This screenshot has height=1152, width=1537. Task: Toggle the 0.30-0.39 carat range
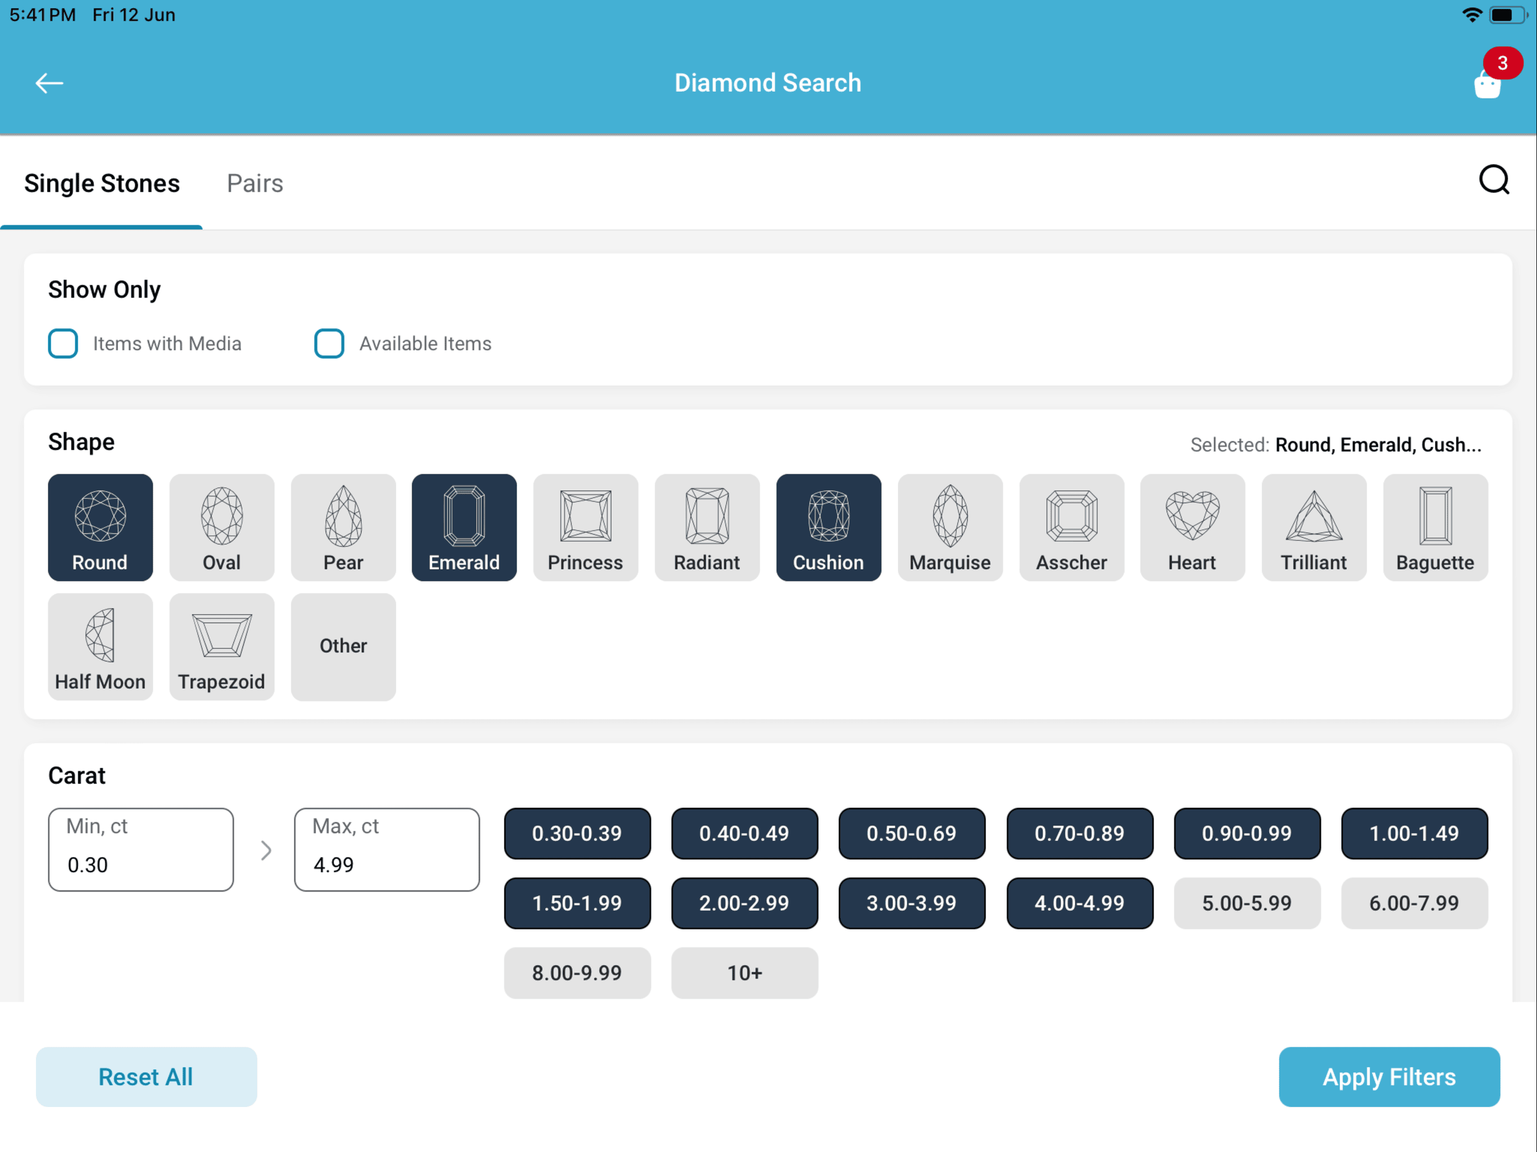click(577, 833)
